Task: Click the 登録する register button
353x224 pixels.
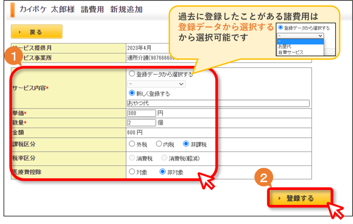Action: [300, 198]
